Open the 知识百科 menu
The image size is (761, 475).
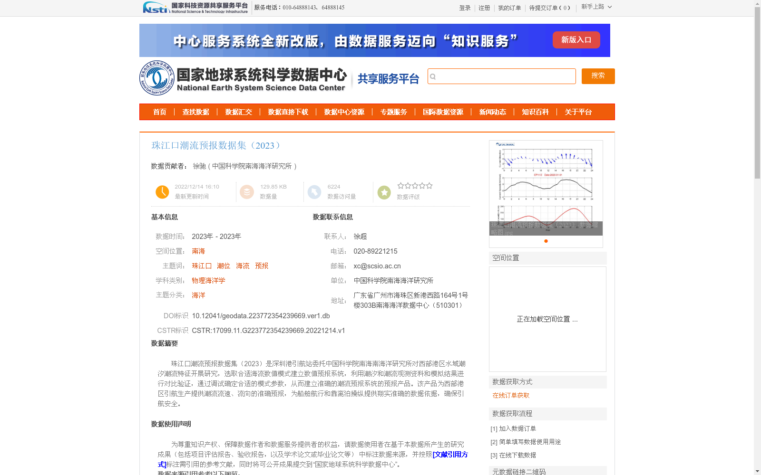(x=536, y=112)
